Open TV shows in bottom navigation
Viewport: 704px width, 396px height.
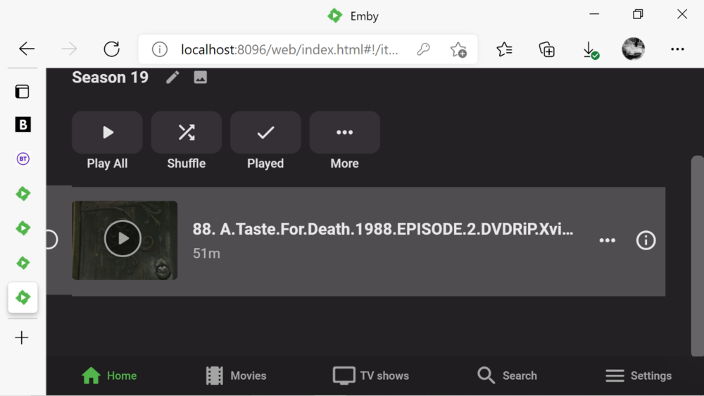[371, 376]
